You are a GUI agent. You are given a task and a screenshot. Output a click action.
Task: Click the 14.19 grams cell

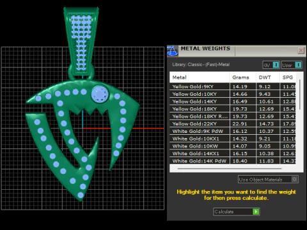pyautogui.click(x=243, y=86)
